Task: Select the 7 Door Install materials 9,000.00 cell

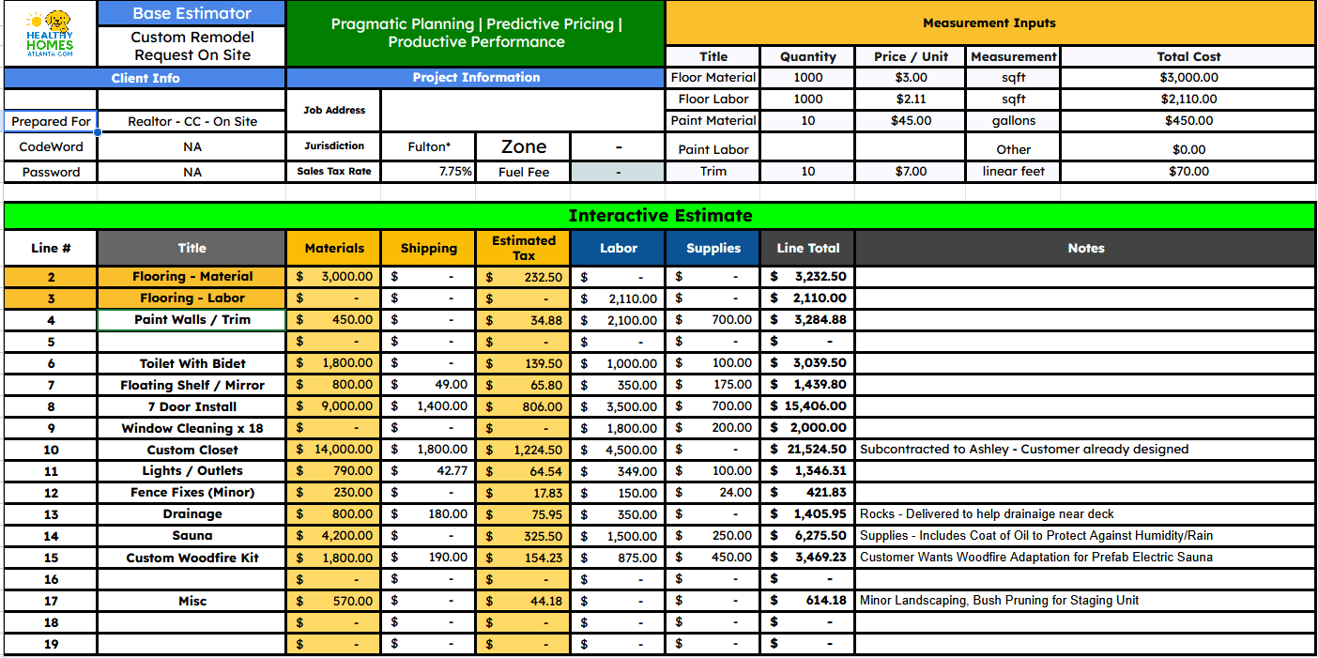Action: click(334, 406)
